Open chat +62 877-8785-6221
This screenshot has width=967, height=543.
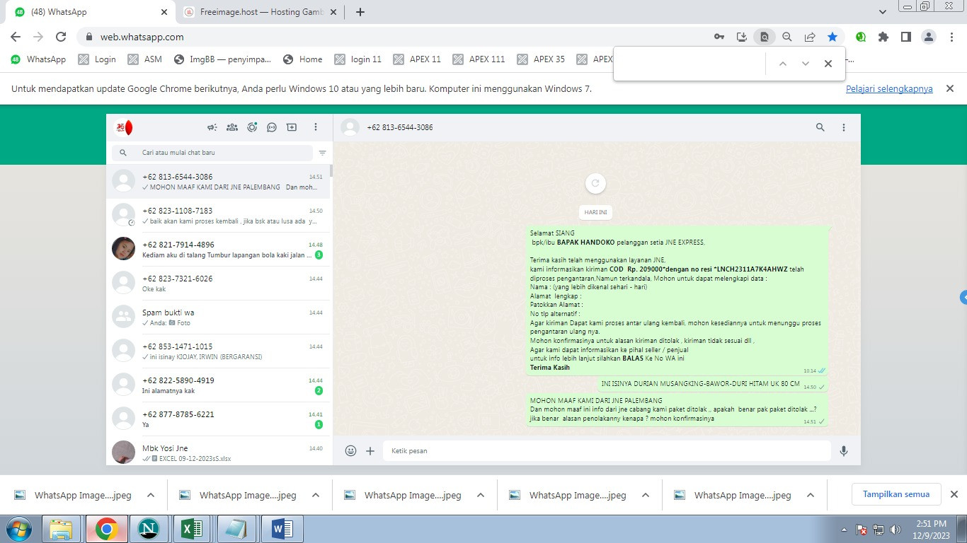(219, 419)
